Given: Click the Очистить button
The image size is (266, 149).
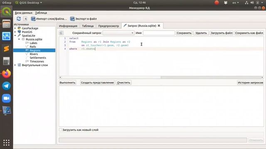Looking at the screenshot, I should pyautogui.click(x=124, y=83).
